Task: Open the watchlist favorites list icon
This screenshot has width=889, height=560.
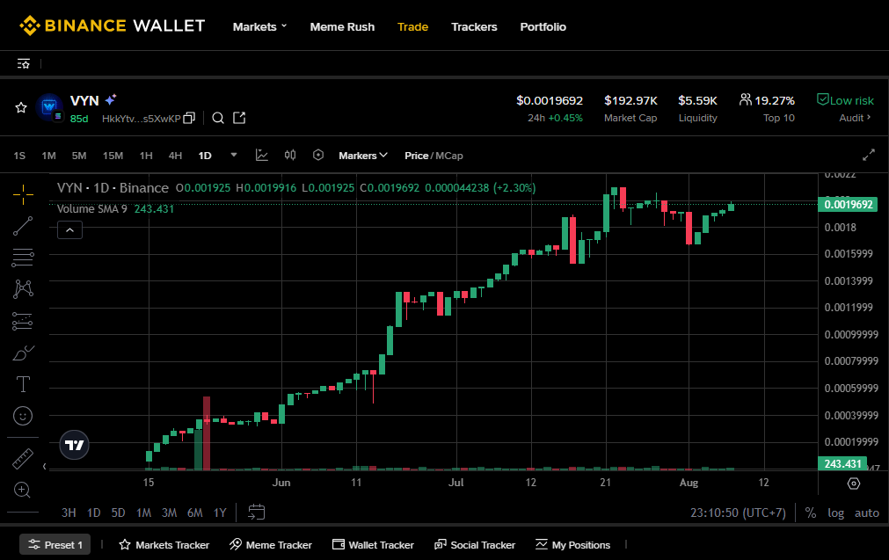Action: coord(23,63)
